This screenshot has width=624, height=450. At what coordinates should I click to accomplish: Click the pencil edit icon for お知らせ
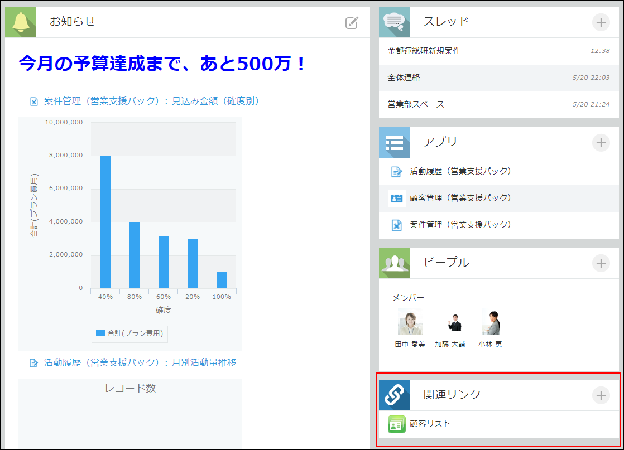tap(351, 22)
